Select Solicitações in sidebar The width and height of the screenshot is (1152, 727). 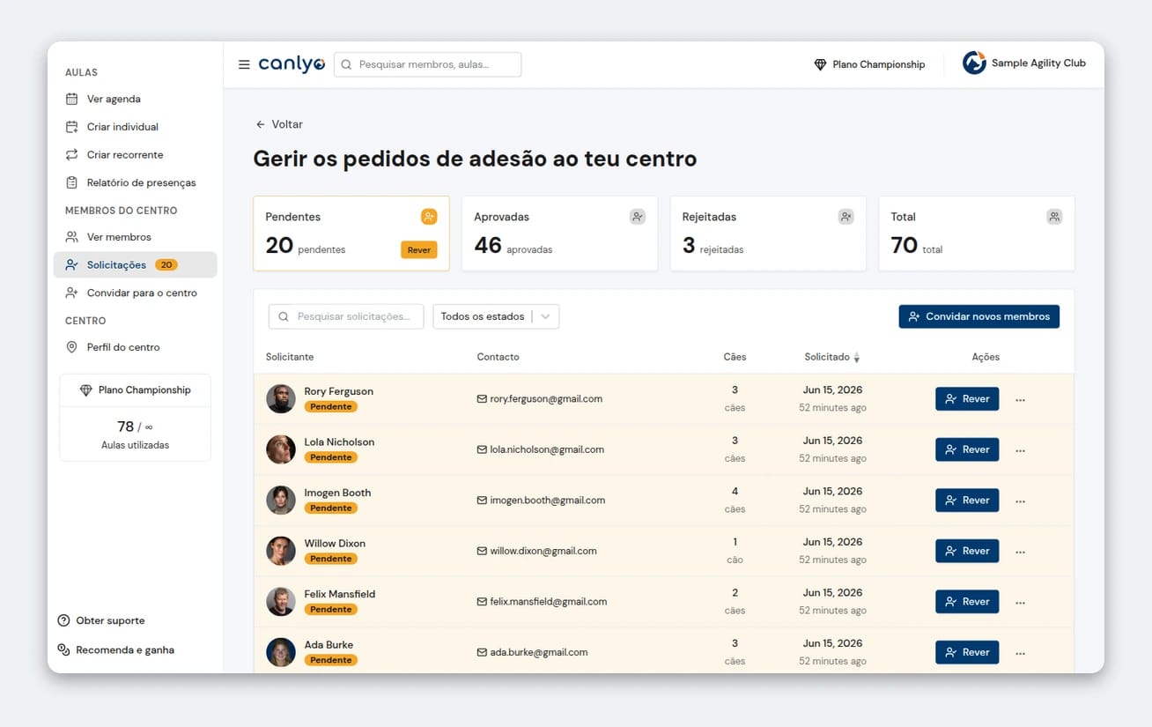tap(135, 264)
